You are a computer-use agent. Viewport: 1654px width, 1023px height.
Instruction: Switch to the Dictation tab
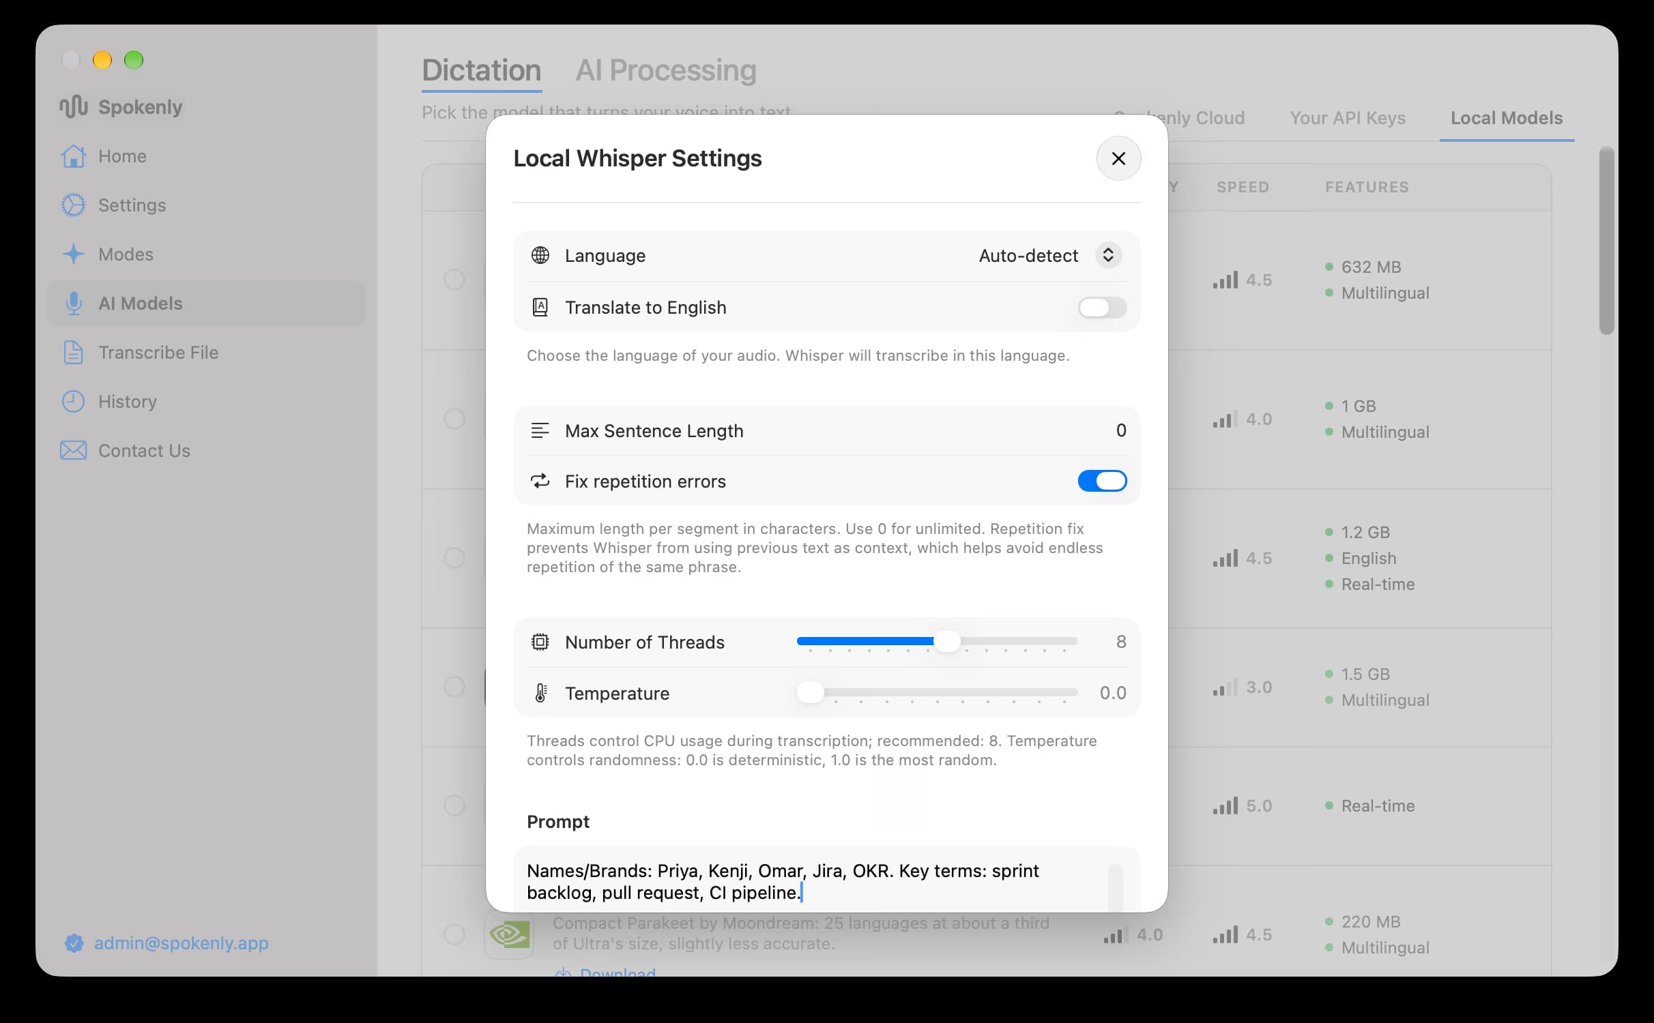[x=482, y=70]
